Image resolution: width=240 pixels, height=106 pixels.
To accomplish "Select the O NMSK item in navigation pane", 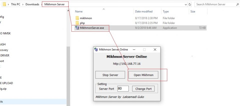I will (x=5, y=33).
